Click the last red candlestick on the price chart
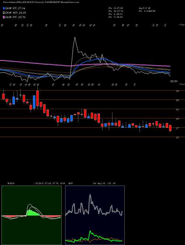This screenshot has width=185, height=245. click(170, 128)
